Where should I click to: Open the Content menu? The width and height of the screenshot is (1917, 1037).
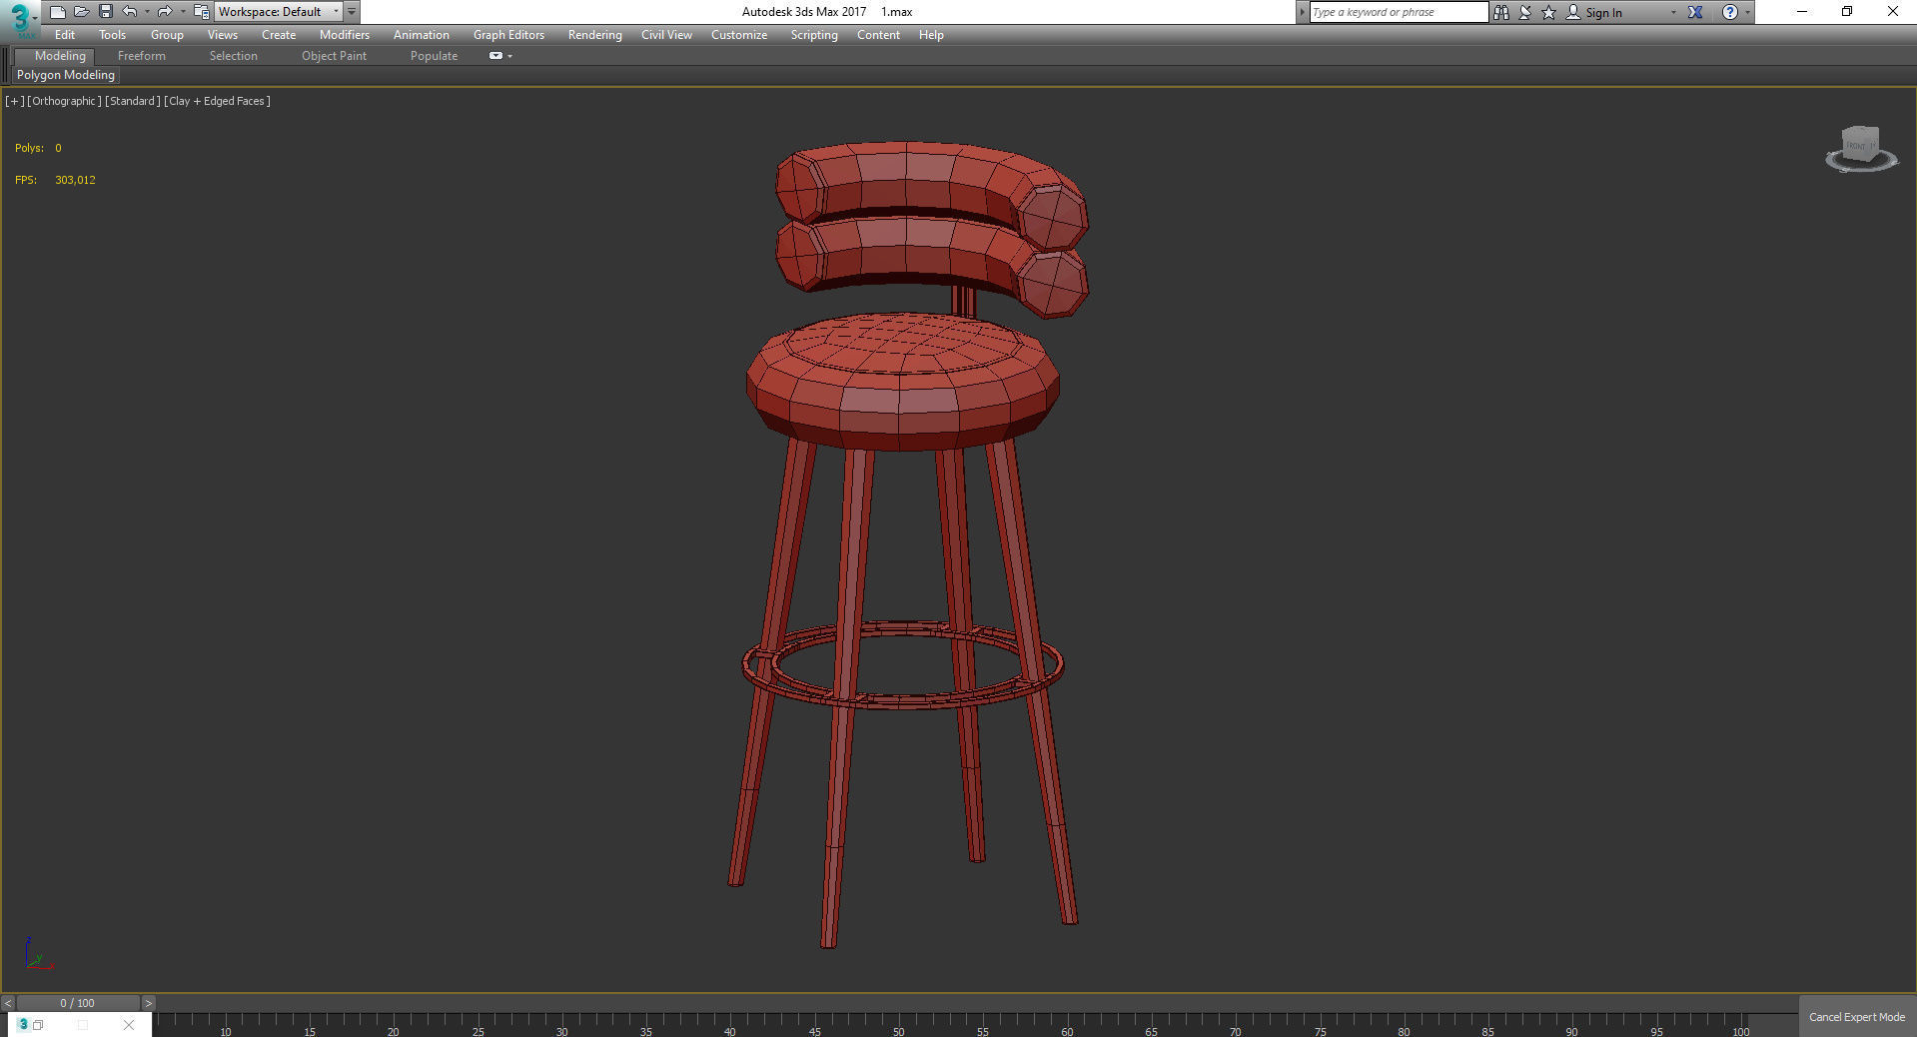click(x=878, y=35)
